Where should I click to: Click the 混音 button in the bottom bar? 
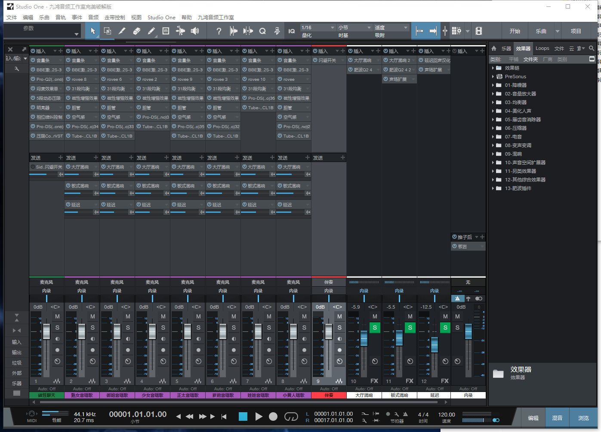point(557,418)
